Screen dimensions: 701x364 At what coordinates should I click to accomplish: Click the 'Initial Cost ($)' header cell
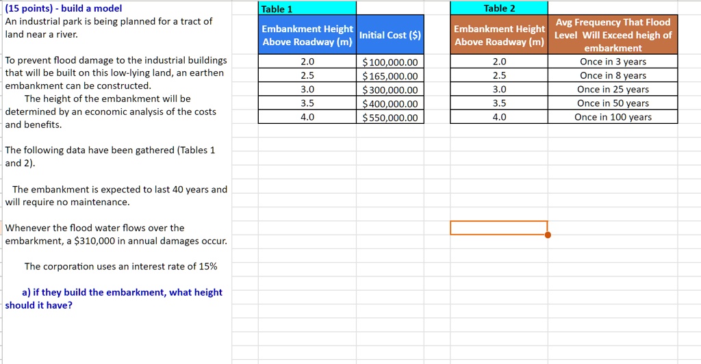click(x=390, y=35)
